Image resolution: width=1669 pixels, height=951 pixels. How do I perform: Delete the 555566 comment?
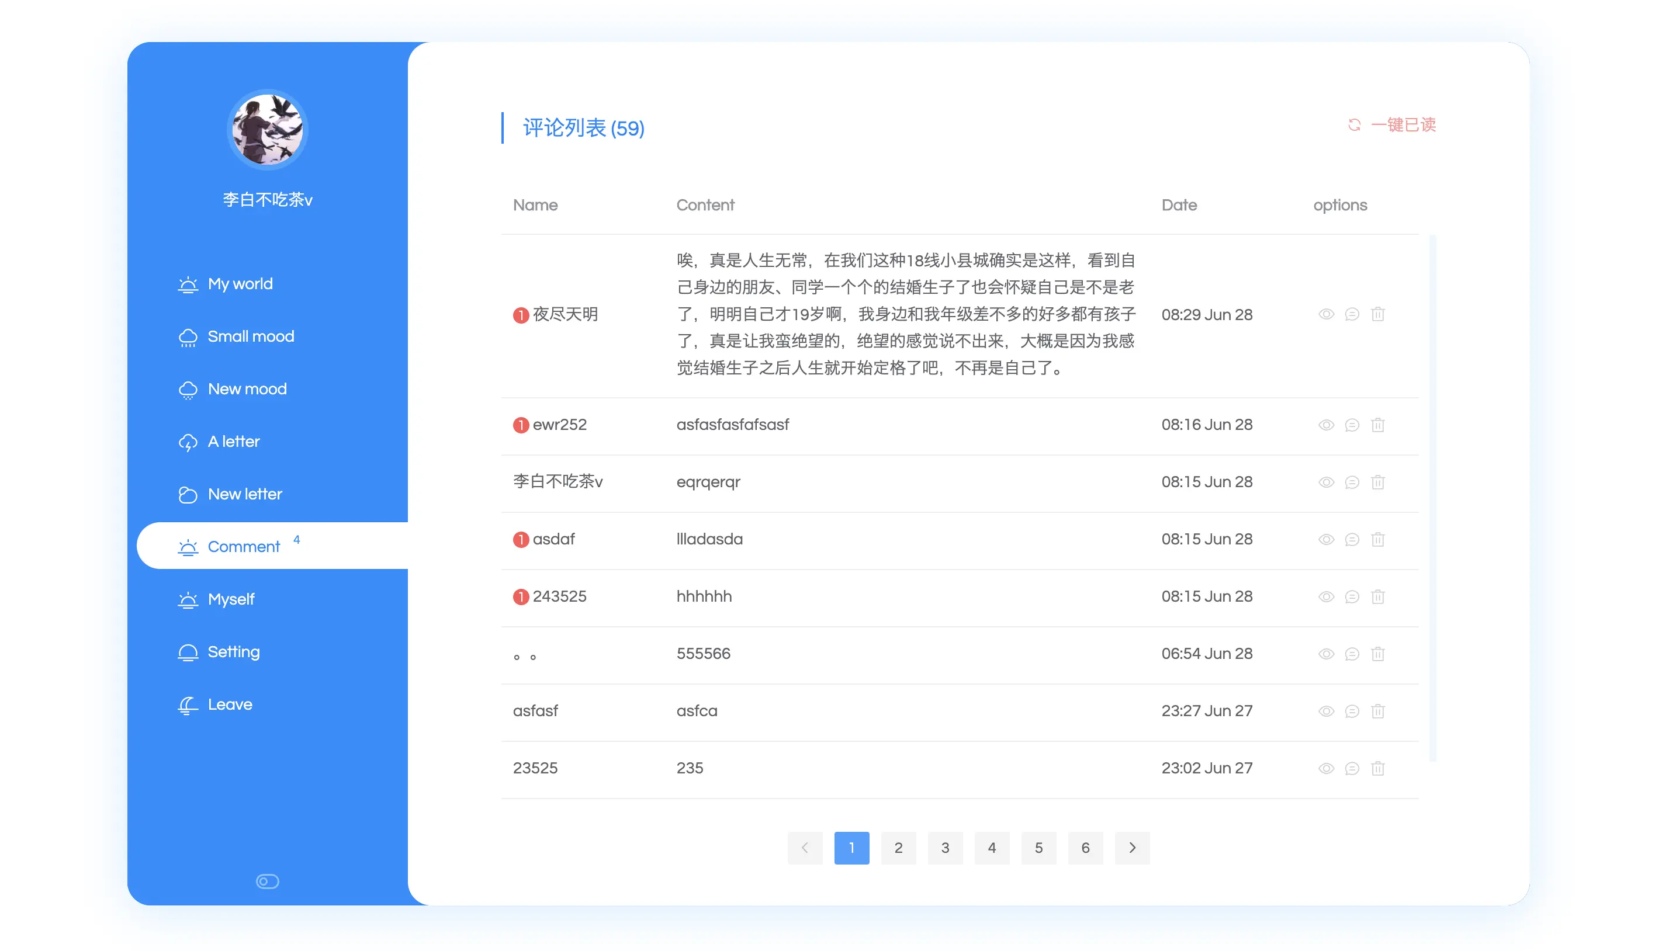pos(1377,654)
